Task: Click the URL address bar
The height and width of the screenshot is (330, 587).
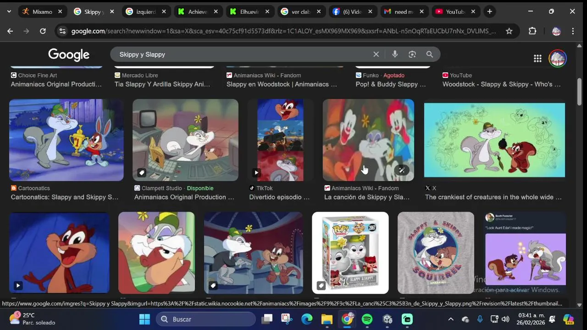Action: (x=283, y=31)
